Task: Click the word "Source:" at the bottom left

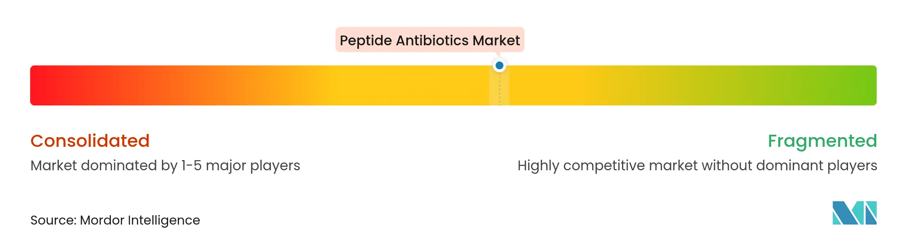Action: click(x=53, y=220)
